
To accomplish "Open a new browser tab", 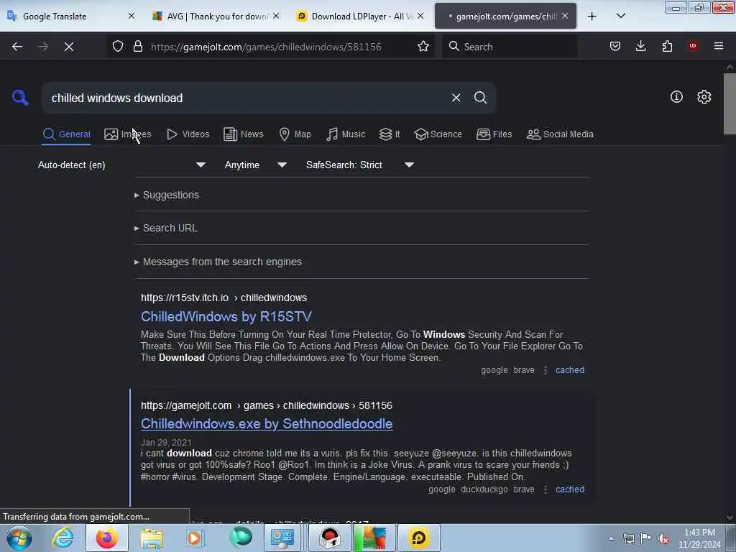I will 592,17.
